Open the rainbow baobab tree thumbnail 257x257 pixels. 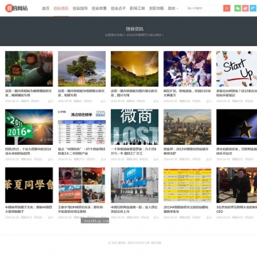point(82,69)
